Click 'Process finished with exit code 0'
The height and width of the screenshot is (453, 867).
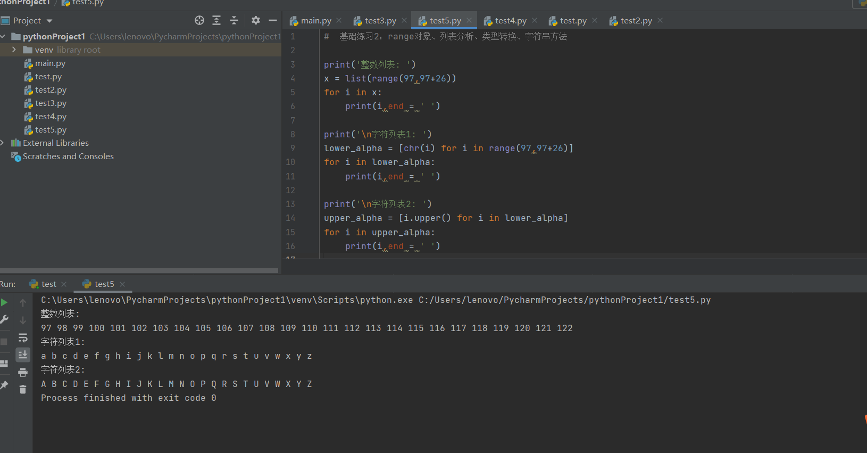coord(129,398)
